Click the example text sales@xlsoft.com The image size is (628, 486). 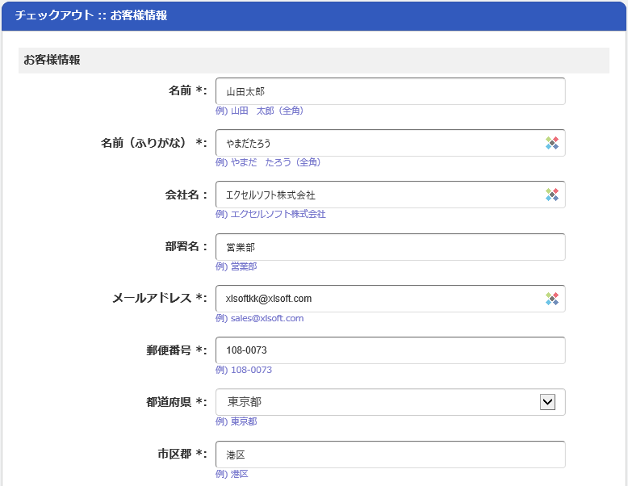tap(267, 318)
